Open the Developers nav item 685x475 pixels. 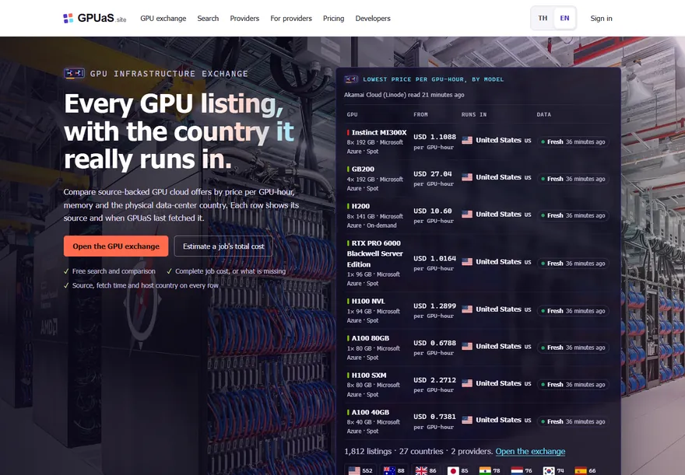pos(373,19)
